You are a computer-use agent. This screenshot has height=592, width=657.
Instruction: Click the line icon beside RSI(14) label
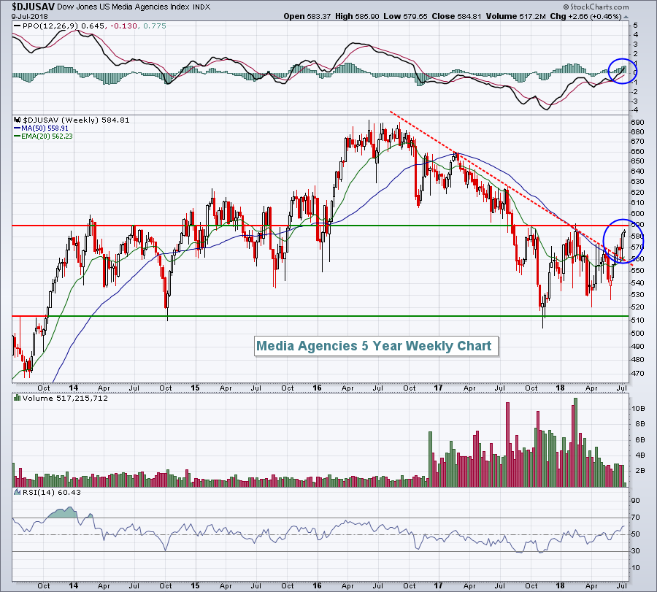point(18,492)
